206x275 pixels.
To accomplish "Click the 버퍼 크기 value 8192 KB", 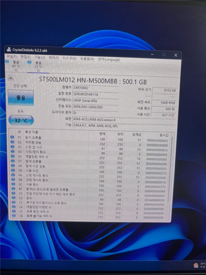I will (165, 90).
